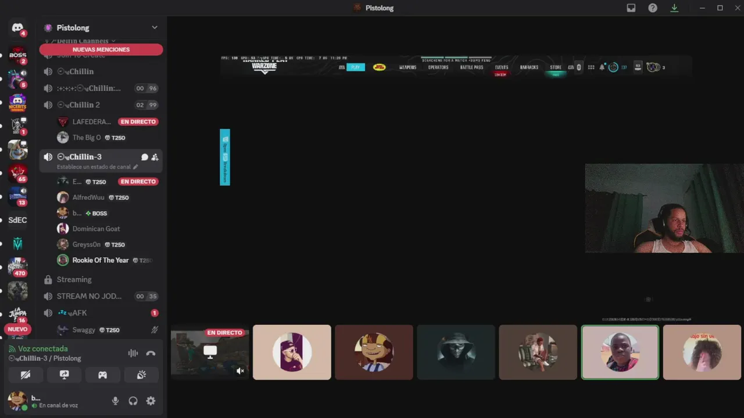
Task: Open user settings gear
Action: [x=151, y=401]
